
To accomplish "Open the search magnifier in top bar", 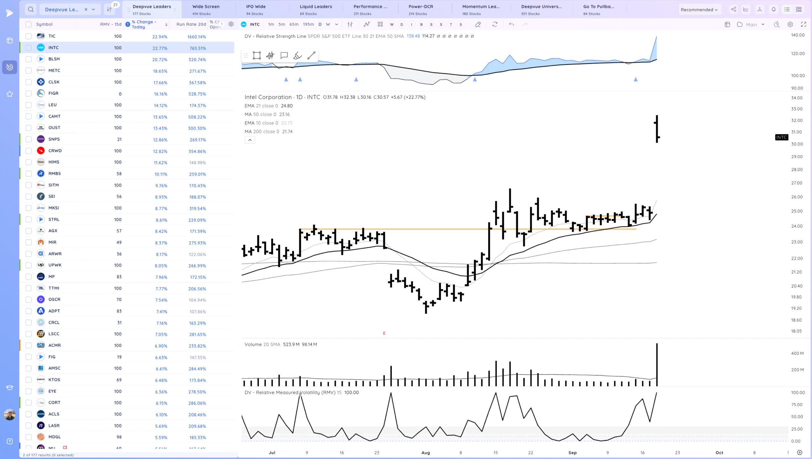I will 31,9.
